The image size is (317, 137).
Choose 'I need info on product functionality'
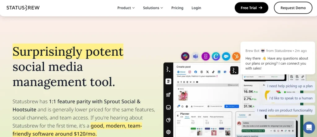coord(285,110)
